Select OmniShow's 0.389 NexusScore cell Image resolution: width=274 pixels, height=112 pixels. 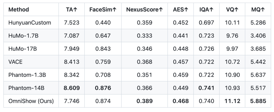click(144, 101)
